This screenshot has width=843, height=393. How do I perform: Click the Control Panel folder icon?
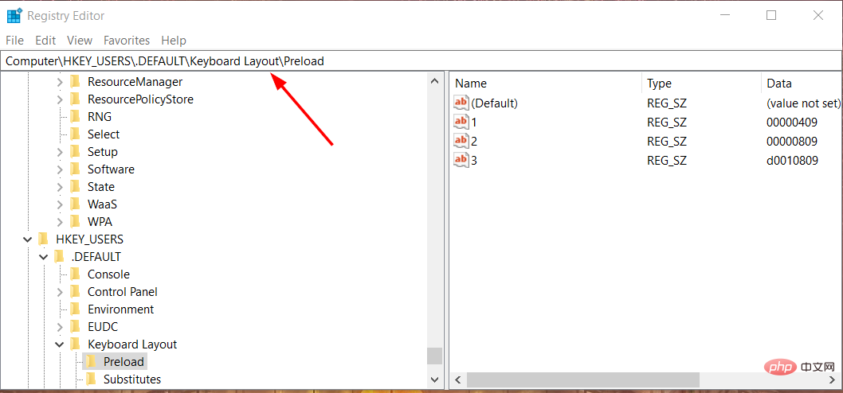[x=76, y=291]
